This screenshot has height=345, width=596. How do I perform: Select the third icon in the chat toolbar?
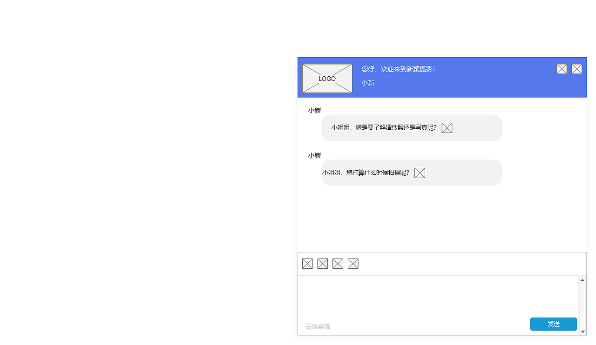338,263
